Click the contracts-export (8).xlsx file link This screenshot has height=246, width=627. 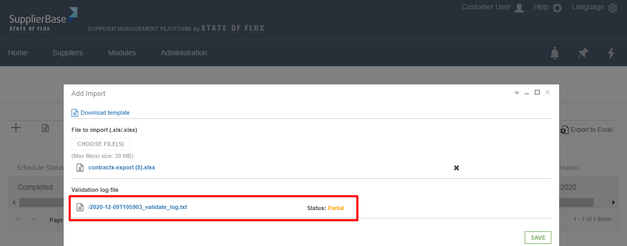[122, 168]
